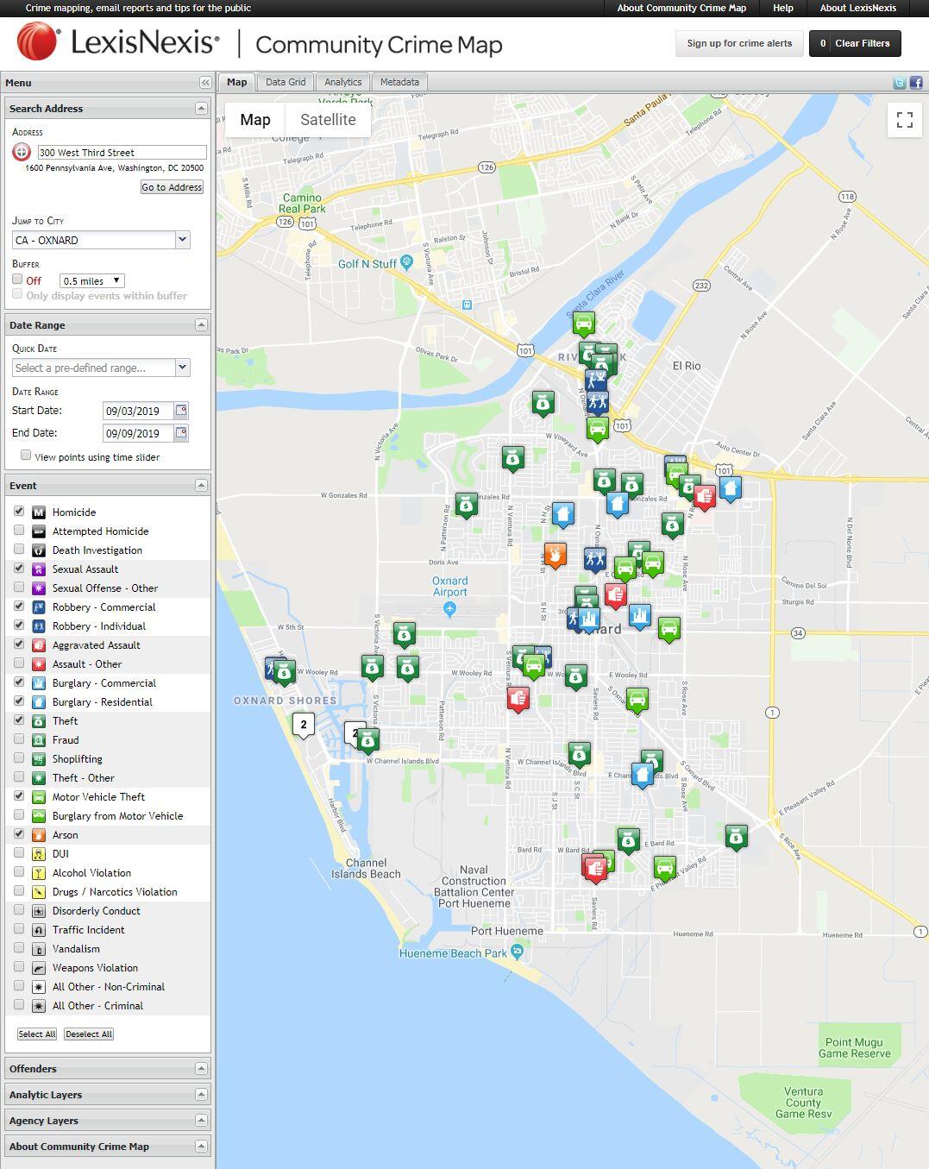929x1169 pixels.
Task: Click the Clear Filters button
Action: click(855, 43)
